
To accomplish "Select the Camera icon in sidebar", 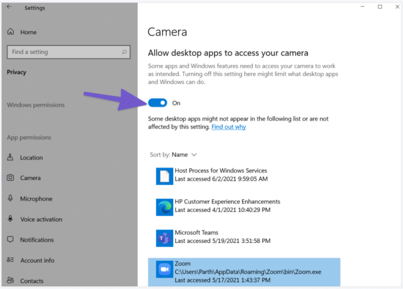I will 10,177.
